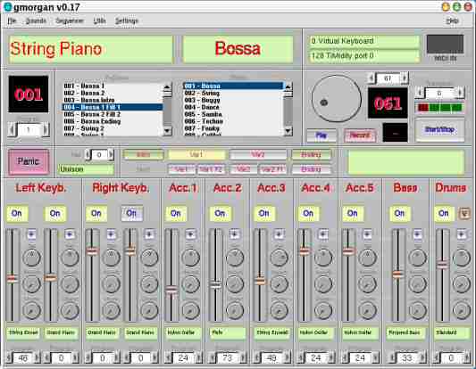Open the Settings menu
Image resolution: width=476 pixels, height=369 pixels.
coord(126,20)
